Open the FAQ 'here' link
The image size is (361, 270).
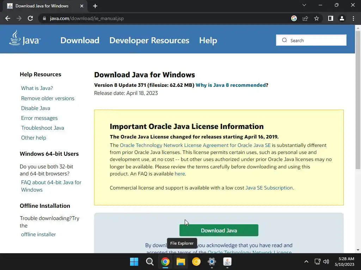pyautogui.click(x=180, y=174)
